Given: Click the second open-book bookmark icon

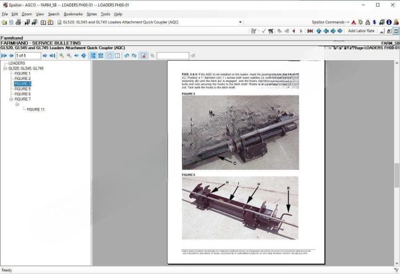Looking at the screenshot, I should coord(51,23).
